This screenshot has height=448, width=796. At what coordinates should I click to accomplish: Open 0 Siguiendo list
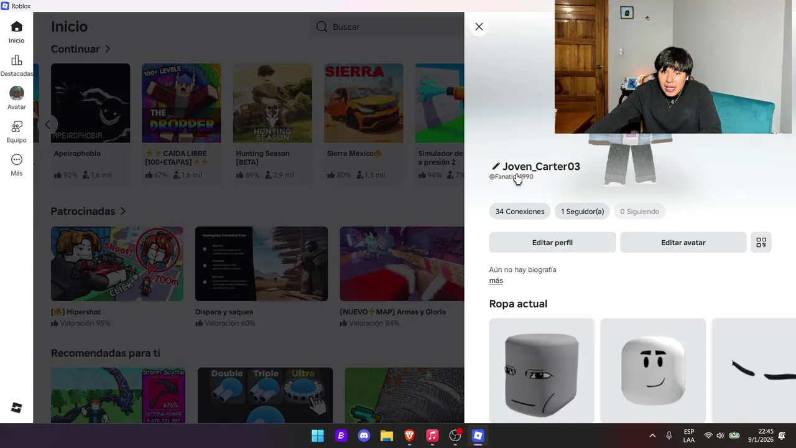point(639,212)
